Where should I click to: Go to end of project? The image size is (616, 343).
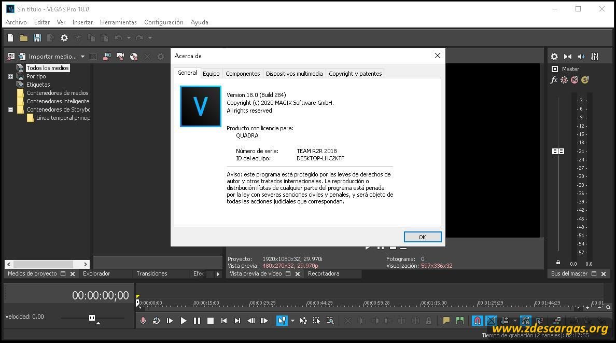pyautogui.click(x=237, y=321)
